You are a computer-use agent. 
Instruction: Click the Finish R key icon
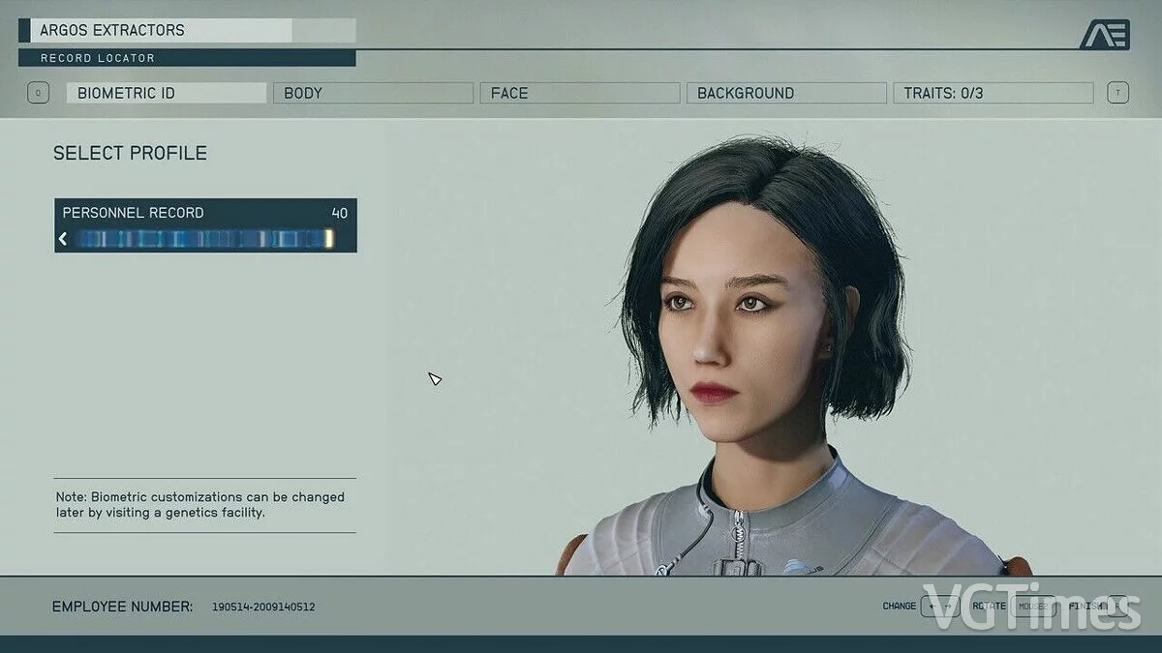(1118, 607)
